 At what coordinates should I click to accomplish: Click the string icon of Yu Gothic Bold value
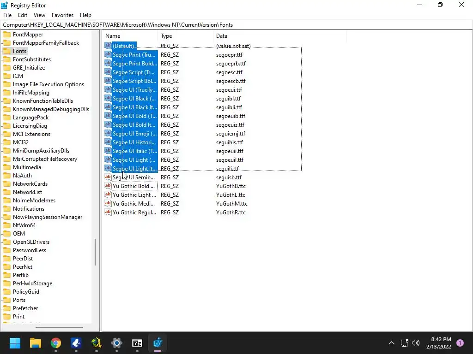[108, 186]
